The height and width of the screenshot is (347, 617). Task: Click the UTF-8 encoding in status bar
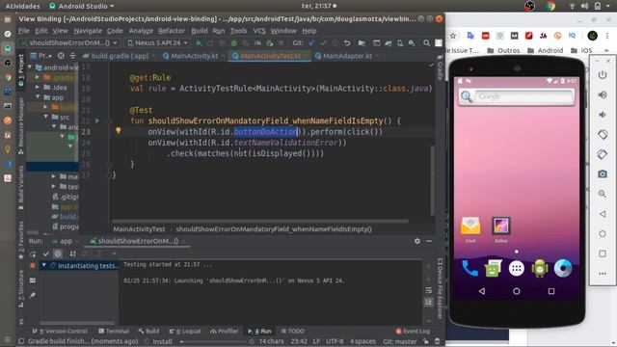coord(335,341)
